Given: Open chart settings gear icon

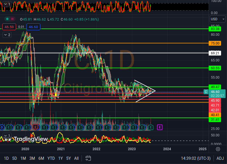Looking at the screenshot, I should click(218, 149).
